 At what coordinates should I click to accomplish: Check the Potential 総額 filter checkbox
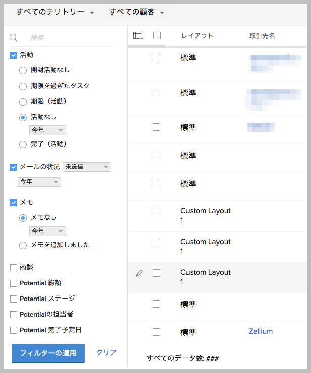[14, 283]
